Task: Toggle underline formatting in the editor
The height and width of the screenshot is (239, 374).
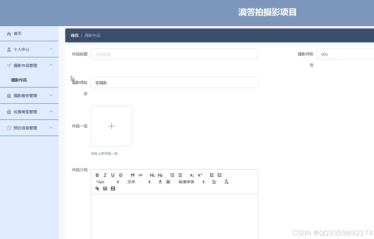Action: 113,175
